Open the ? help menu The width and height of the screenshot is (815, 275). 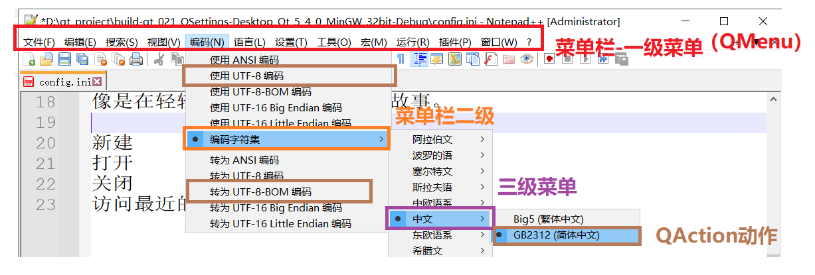[529, 42]
